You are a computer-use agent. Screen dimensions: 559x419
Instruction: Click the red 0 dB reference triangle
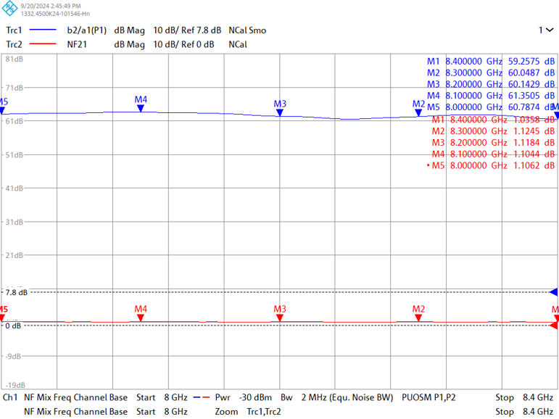click(x=554, y=325)
